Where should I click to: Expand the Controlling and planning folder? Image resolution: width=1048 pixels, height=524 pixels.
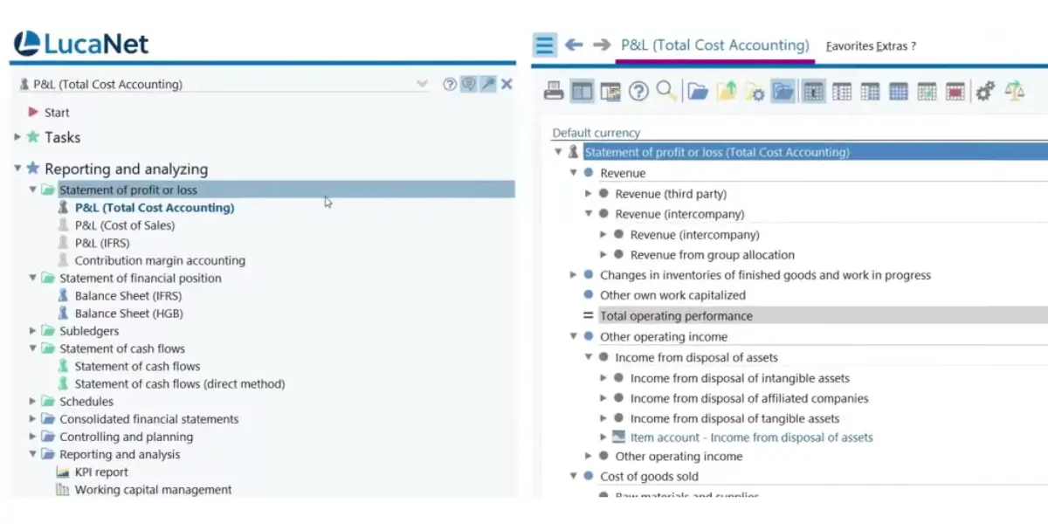[x=33, y=437]
